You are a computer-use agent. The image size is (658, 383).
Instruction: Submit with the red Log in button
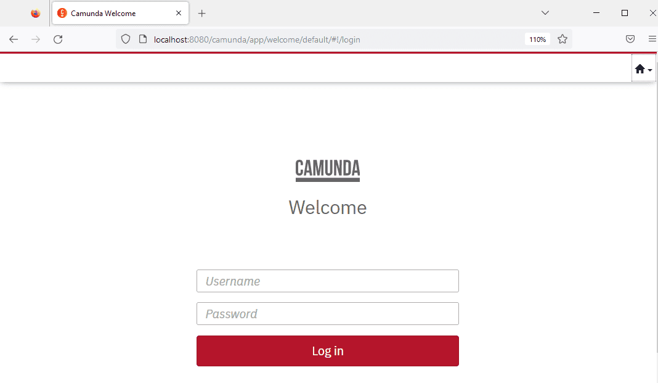[x=327, y=351]
